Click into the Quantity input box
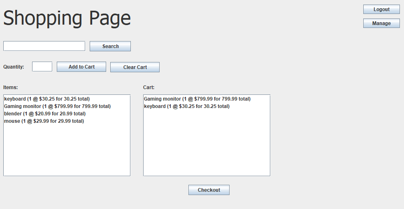Screen dimensions: 404x209 pyautogui.click(x=42, y=67)
